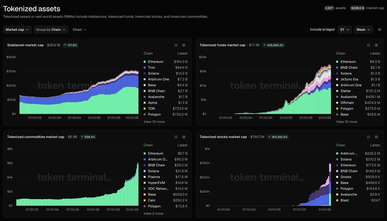Open Stablecoin market cap chart settings gear

184,45
